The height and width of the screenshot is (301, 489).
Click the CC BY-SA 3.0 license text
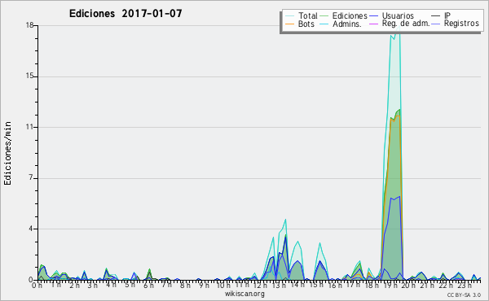464,294
